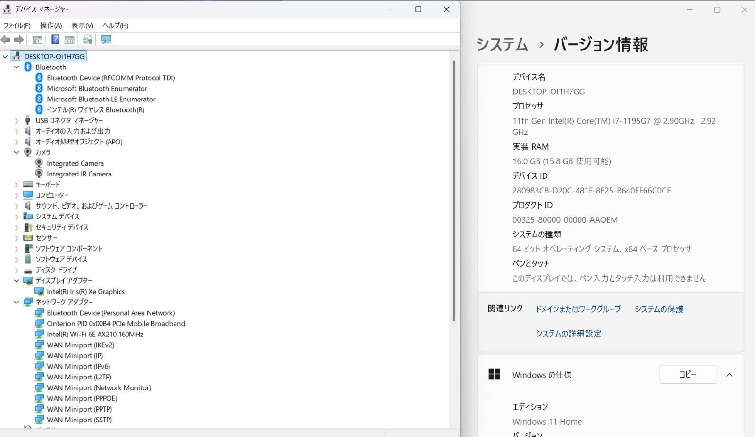Click the Integrated Camera device icon

click(39, 163)
